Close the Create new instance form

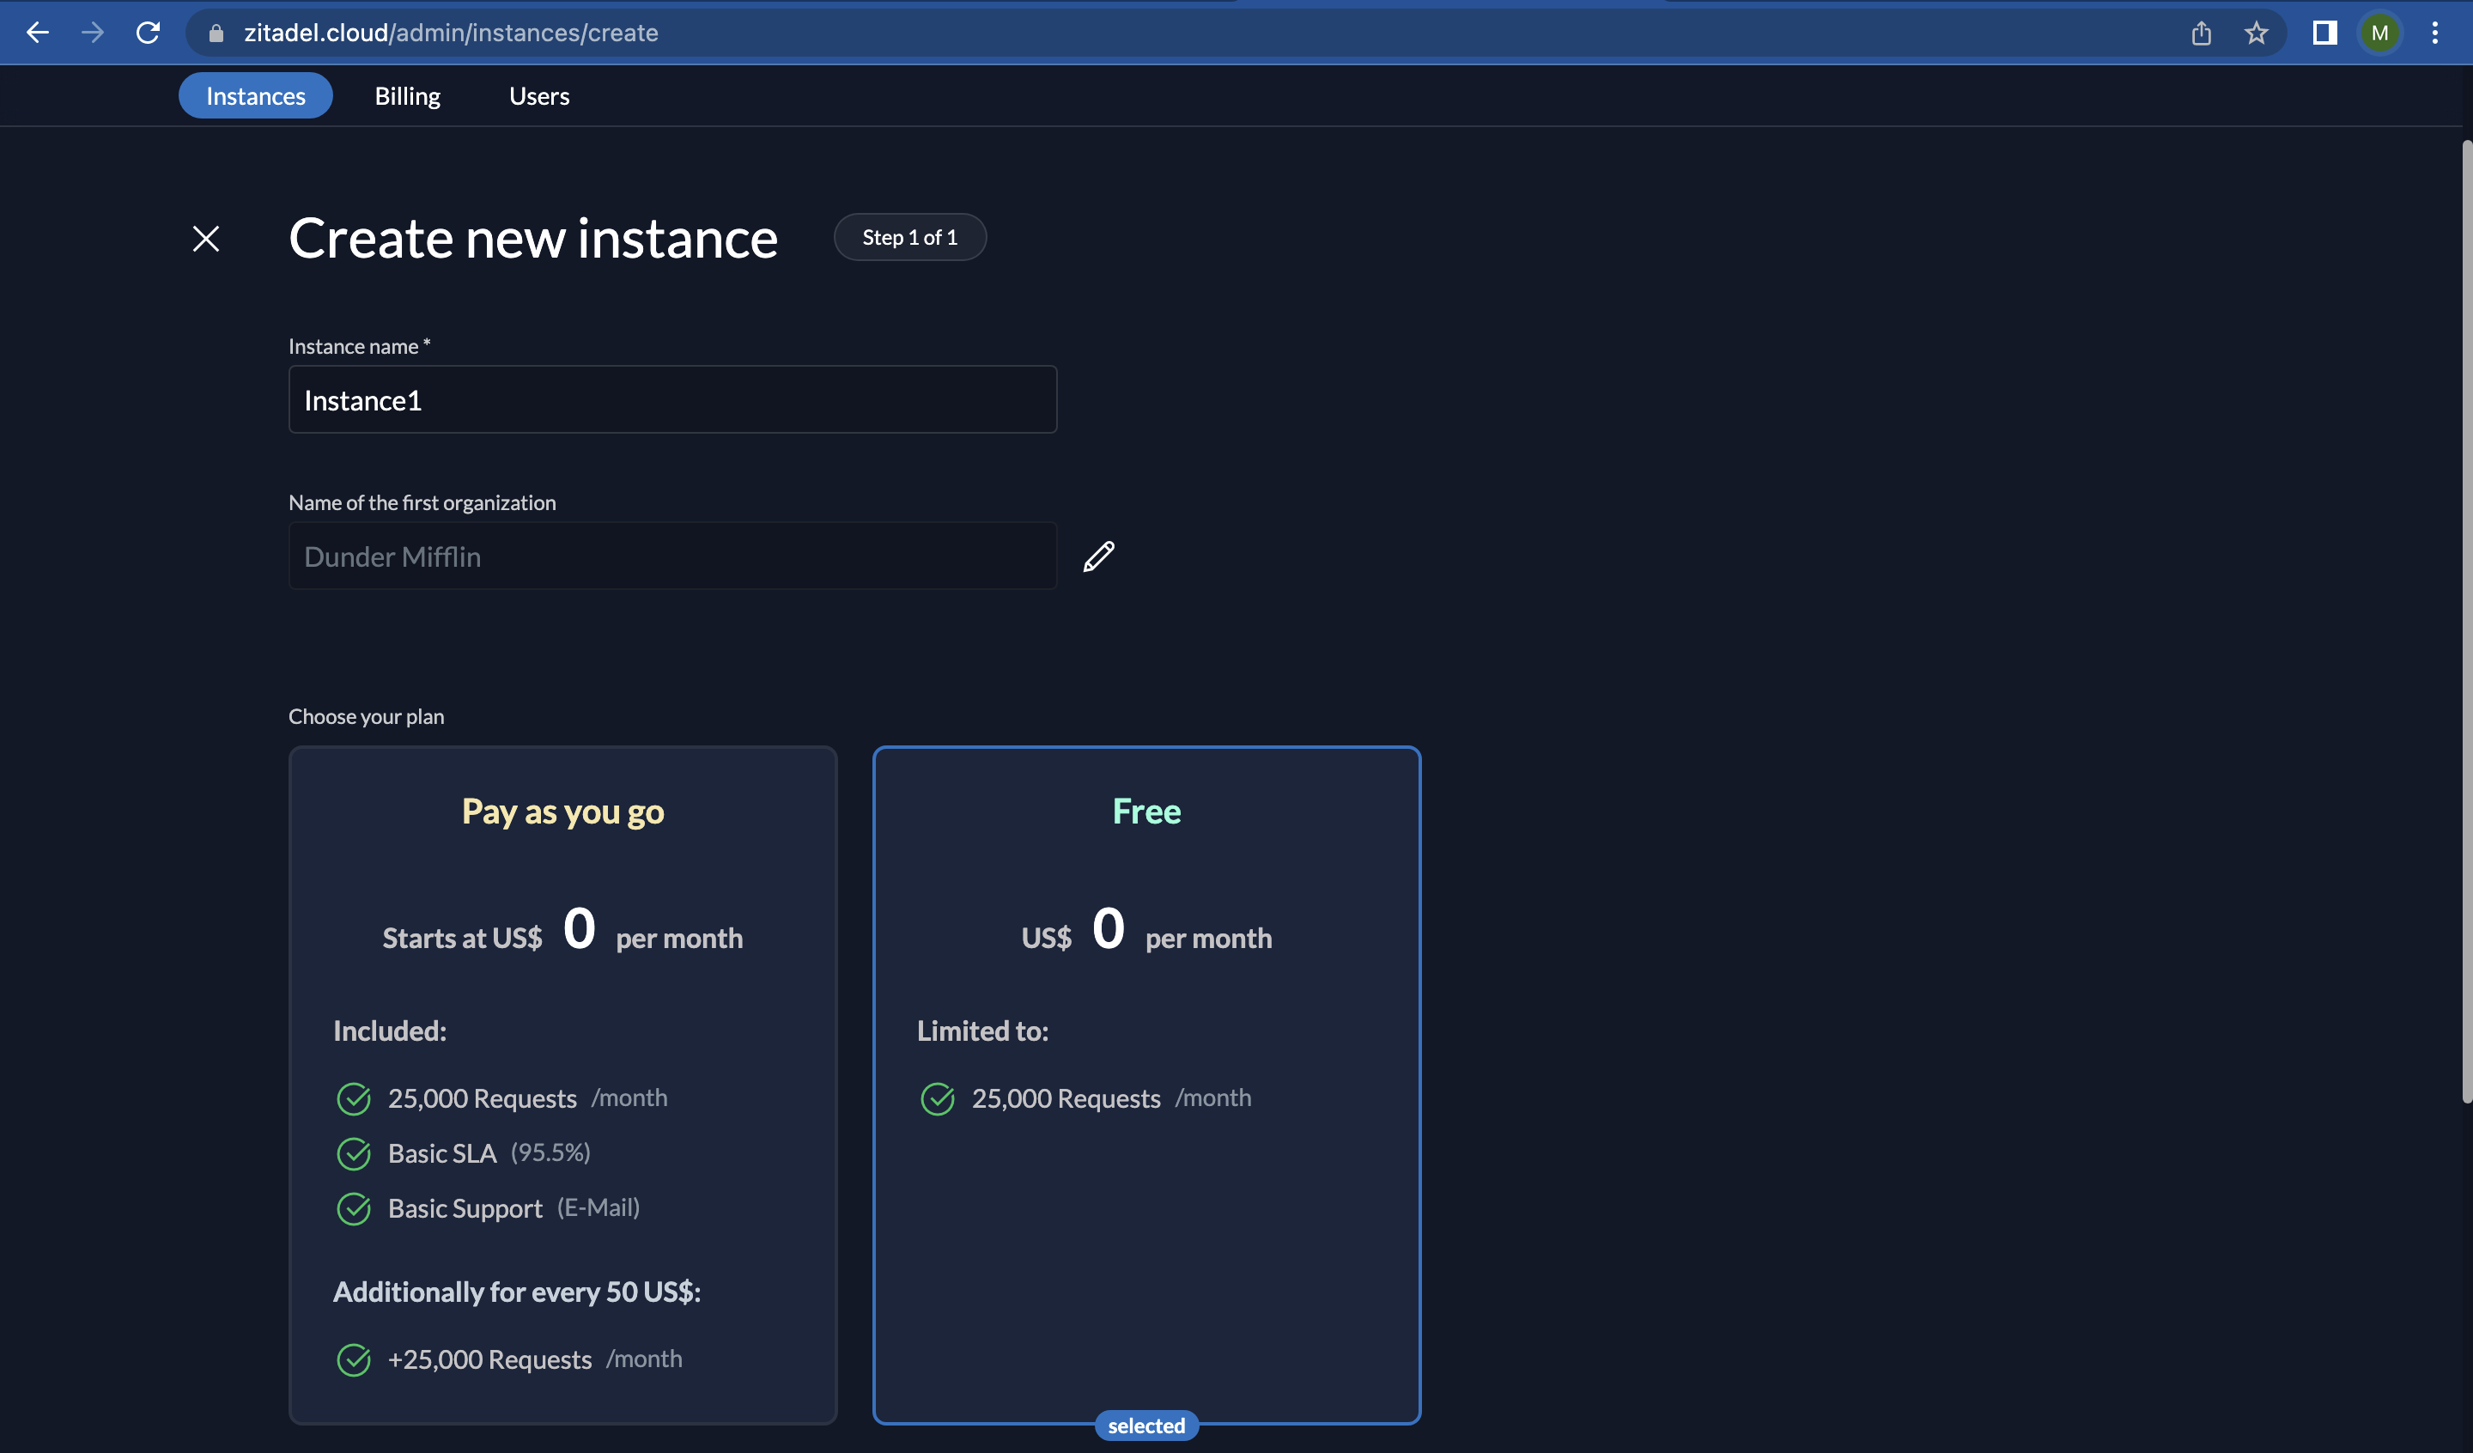206,239
